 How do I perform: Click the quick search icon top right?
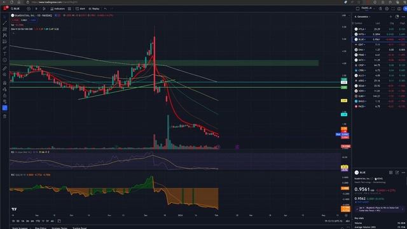(380, 8)
